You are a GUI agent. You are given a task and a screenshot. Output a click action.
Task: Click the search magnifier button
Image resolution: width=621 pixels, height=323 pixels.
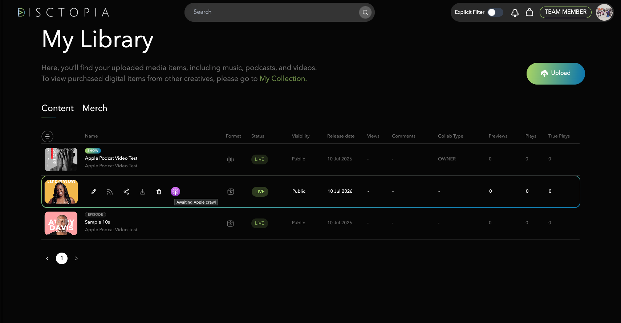point(365,12)
